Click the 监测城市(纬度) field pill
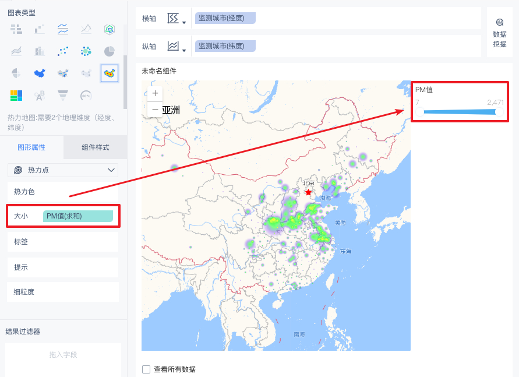This screenshot has width=519, height=377. (225, 46)
